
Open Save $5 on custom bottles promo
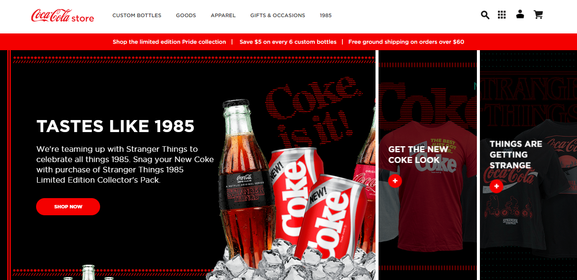(x=288, y=42)
